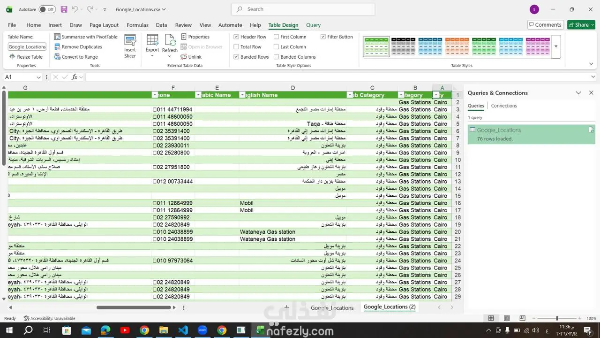Screen dimensions: 600x338
Task: Open filter dropdown for Phone column
Action: click(x=155, y=95)
